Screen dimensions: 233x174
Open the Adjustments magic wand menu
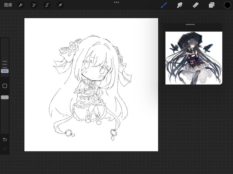tap(34, 5)
